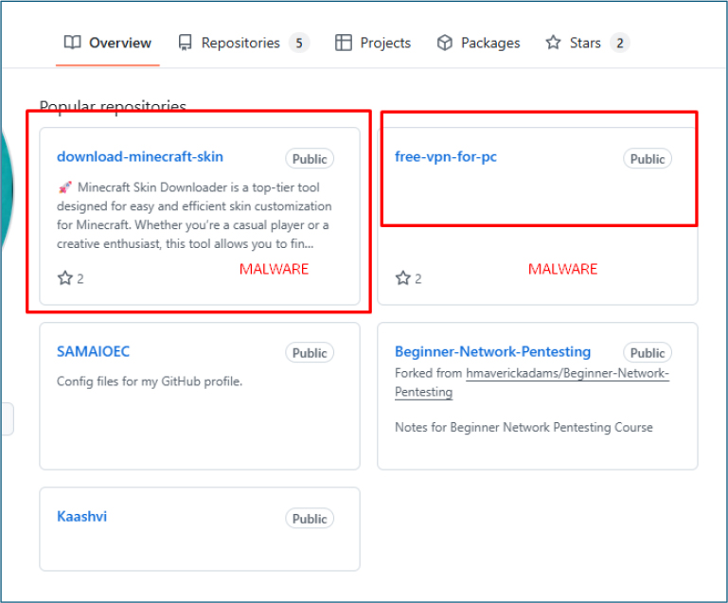The width and height of the screenshot is (728, 603).
Task: Click Public badge on SAMAIOEC card
Action: pyautogui.click(x=310, y=353)
